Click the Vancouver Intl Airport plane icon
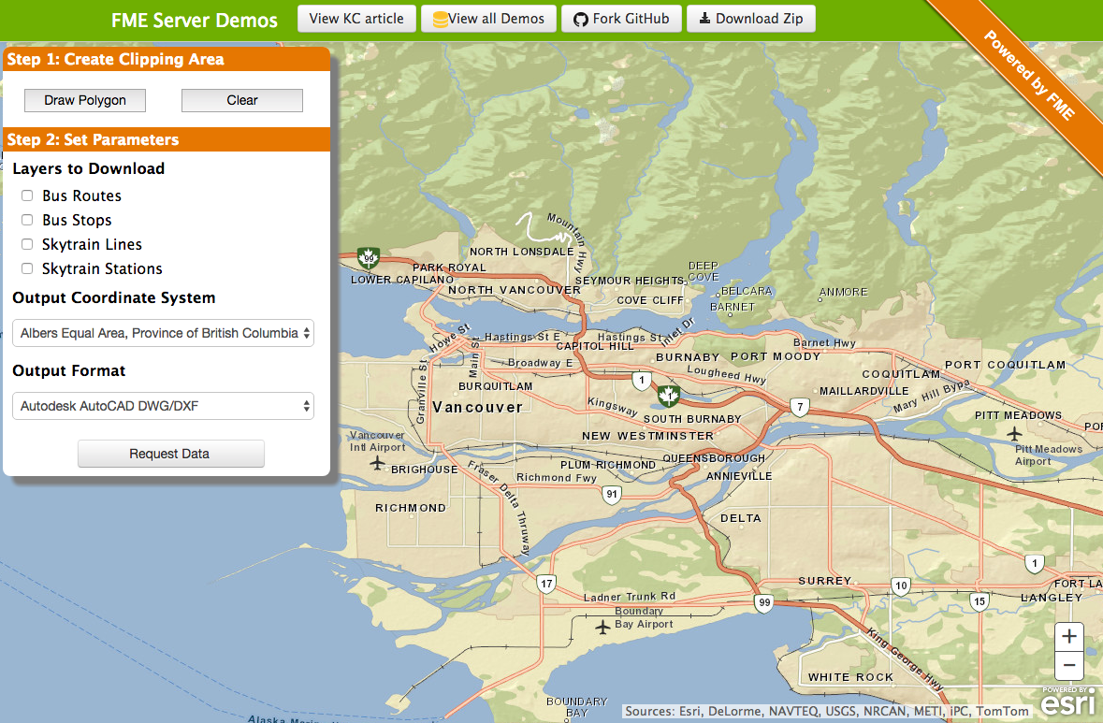This screenshot has width=1103, height=723. coord(378,463)
